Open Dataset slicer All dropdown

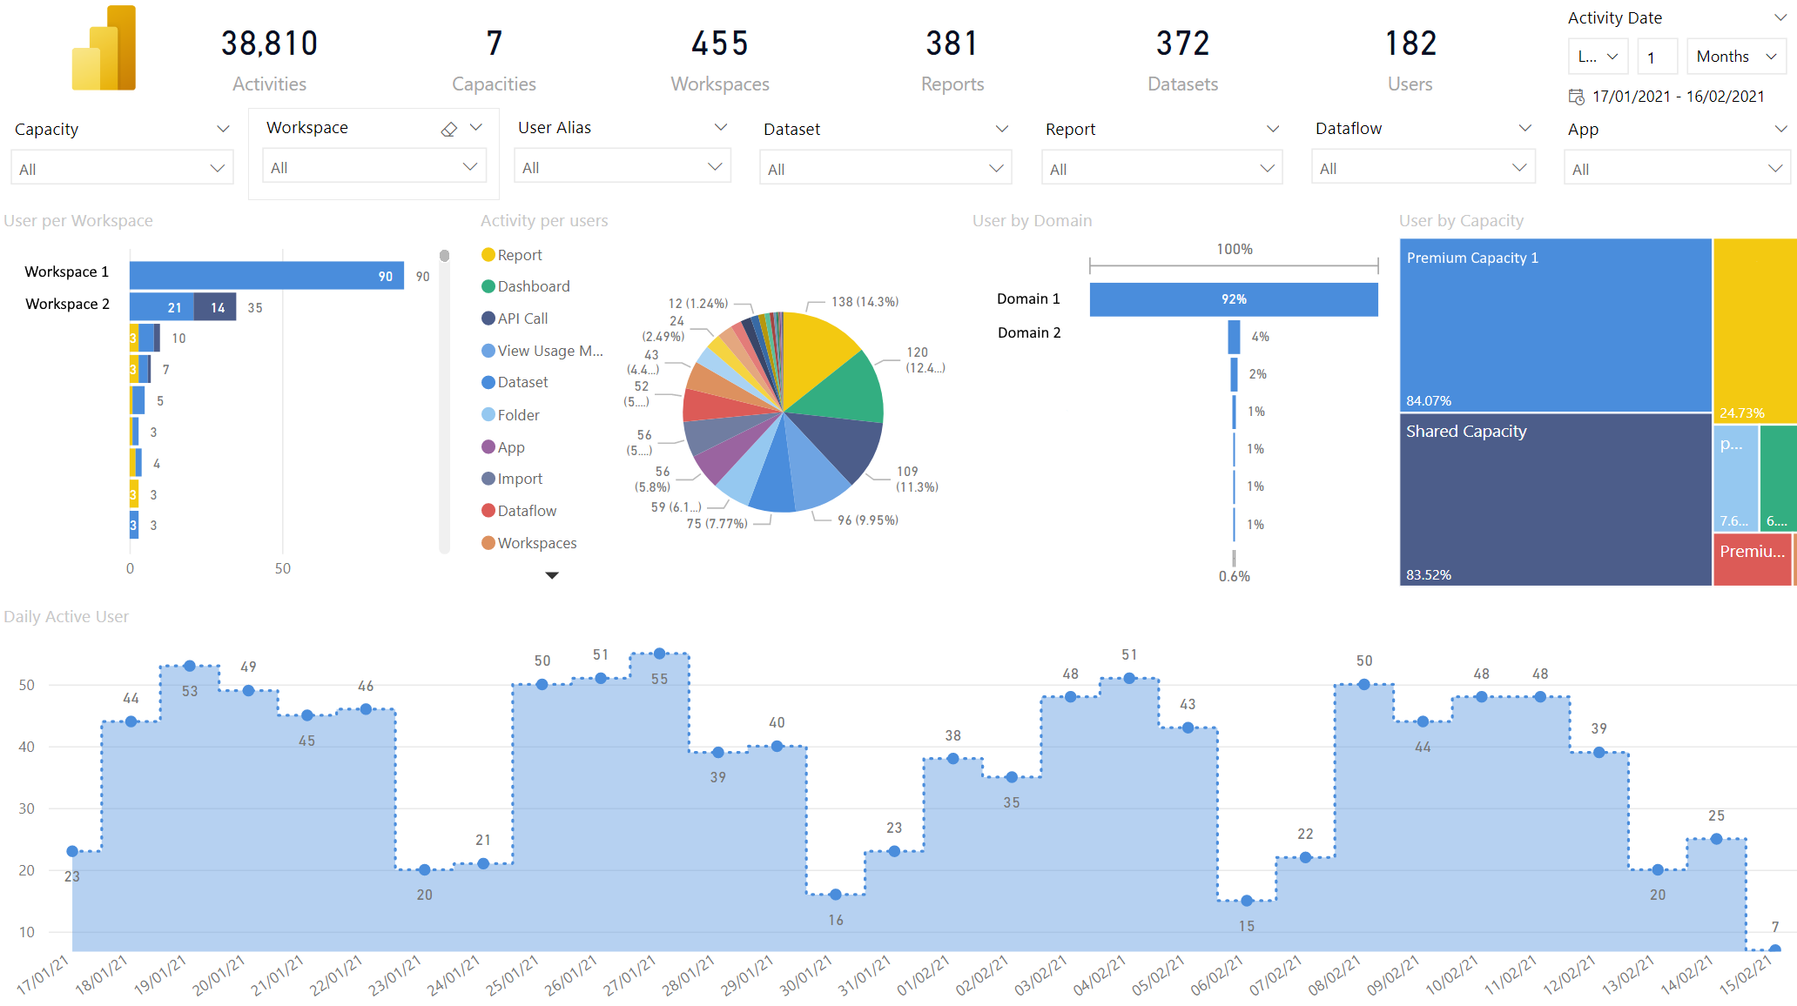pos(885,169)
